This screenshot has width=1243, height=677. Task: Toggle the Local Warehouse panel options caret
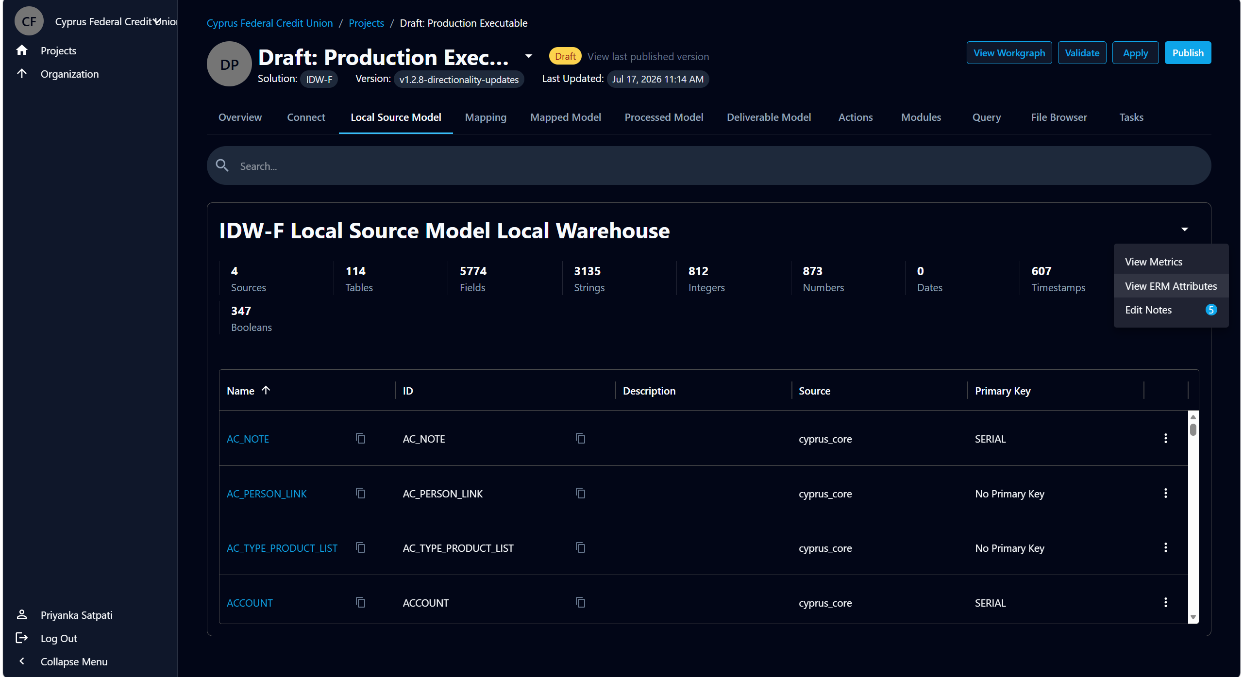tap(1185, 229)
